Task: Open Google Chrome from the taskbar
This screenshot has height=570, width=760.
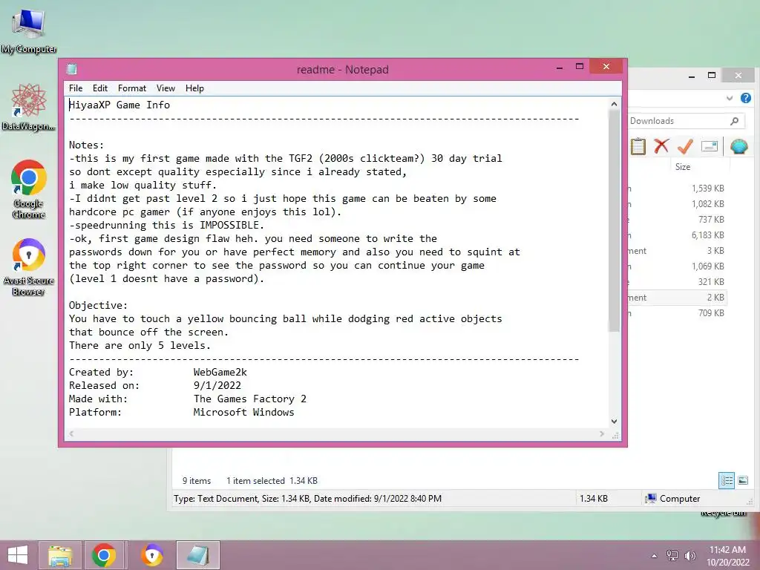Action: (x=104, y=555)
